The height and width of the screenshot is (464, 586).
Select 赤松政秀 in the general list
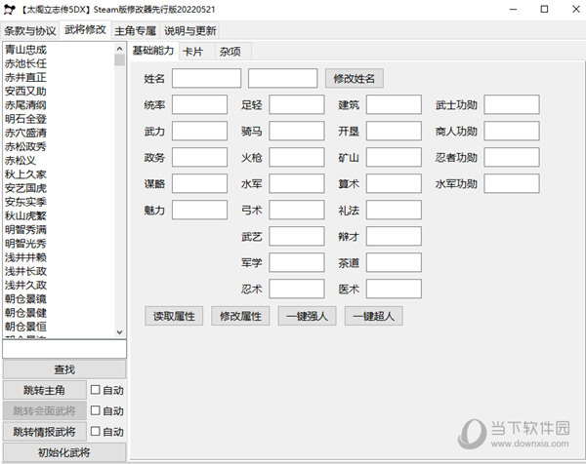coord(25,146)
